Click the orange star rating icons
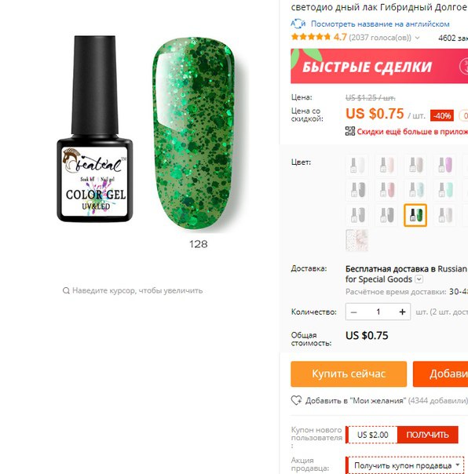Viewport: 468px width, 474px height. pos(311,37)
